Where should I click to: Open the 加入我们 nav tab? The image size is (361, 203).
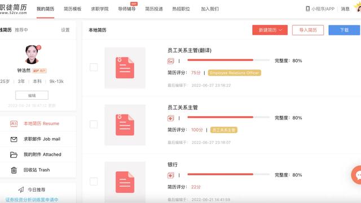pos(210,9)
